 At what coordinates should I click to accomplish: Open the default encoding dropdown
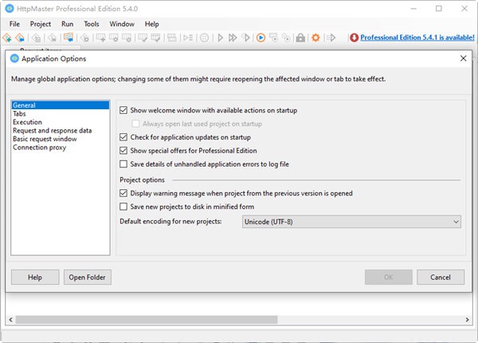point(351,221)
